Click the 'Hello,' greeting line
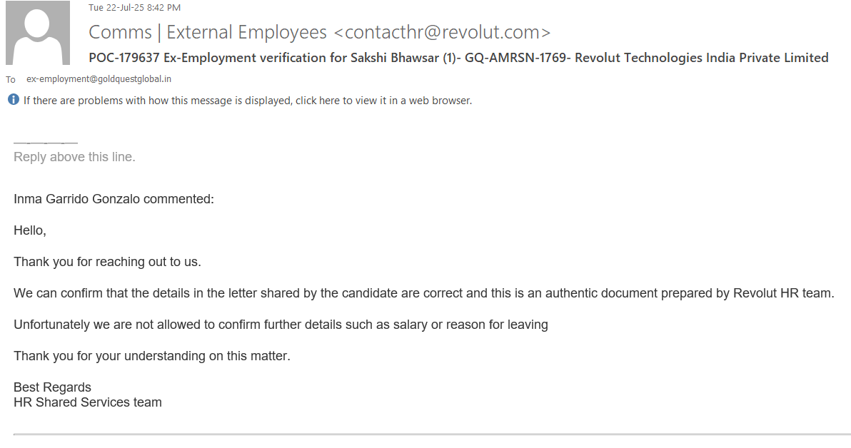Screen dimensions: 851x448 30,230
